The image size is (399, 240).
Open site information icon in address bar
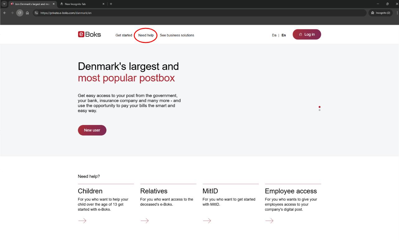[36, 13]
